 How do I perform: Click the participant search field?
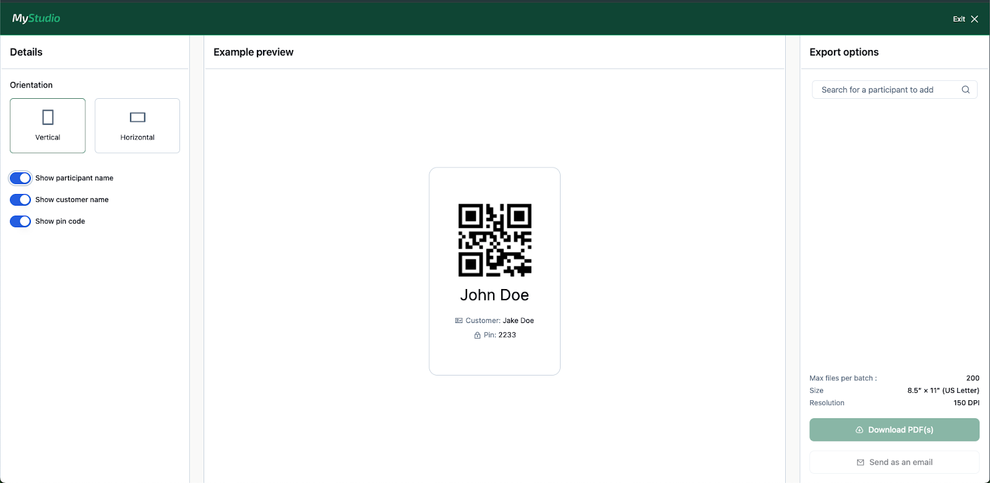click(894, 90)
